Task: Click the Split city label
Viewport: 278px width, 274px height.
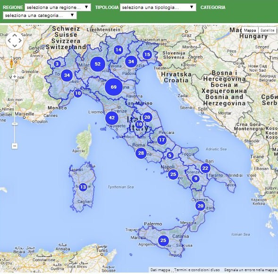Action: point(202,109)
